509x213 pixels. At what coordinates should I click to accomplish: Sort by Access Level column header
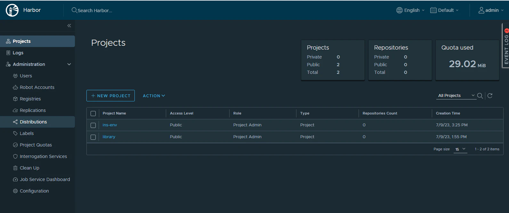click(182, 113)
